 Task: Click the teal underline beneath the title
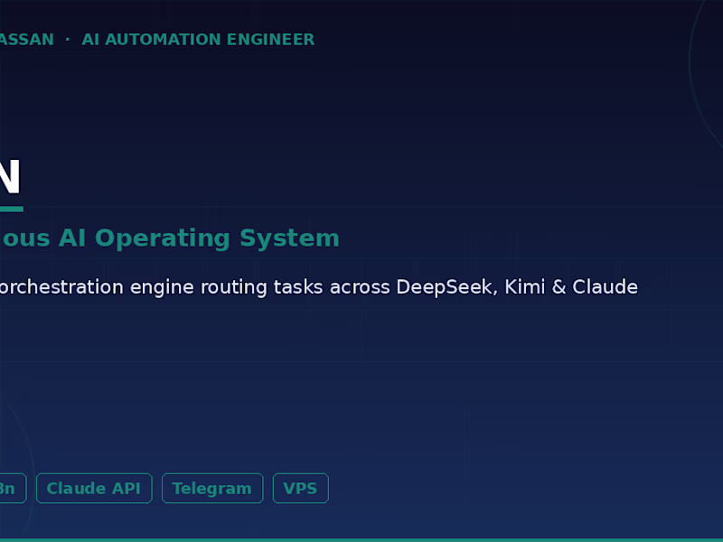(x=11, y=209)
